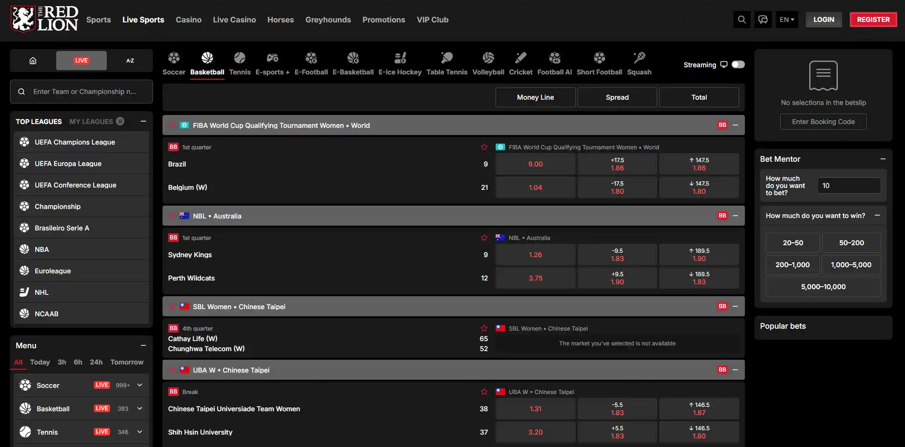This screenshot has width=905, height=447.
Task: Open BB tracker for Chinese Taipei Universiade match
Action: point(173,392)
